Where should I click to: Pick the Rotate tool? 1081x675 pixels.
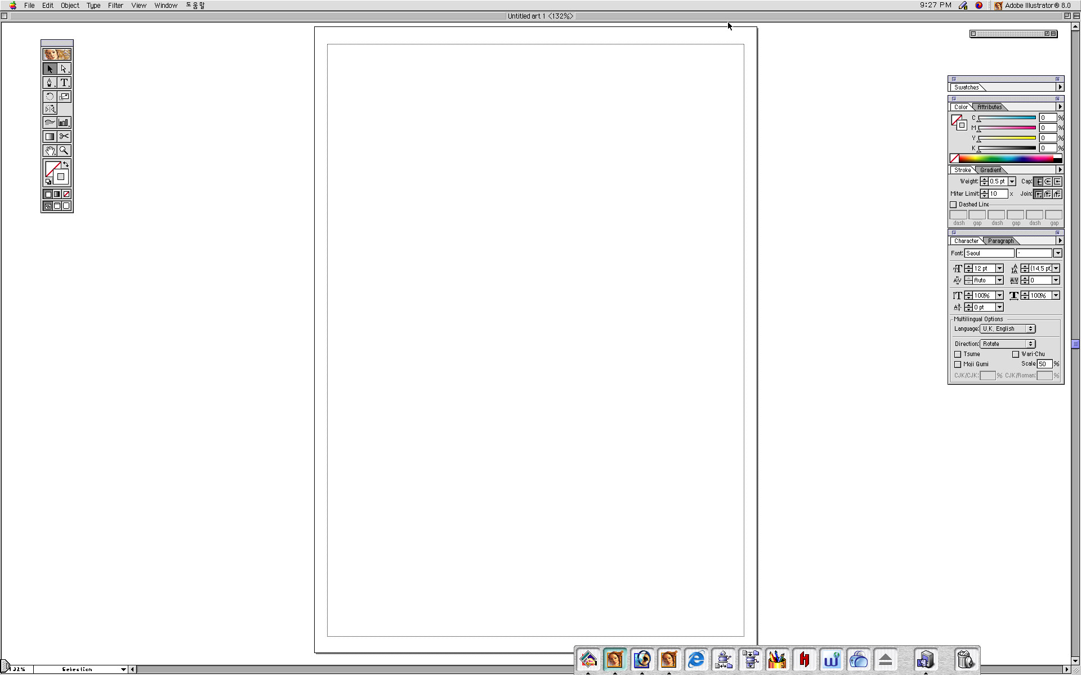click(50, 97)
